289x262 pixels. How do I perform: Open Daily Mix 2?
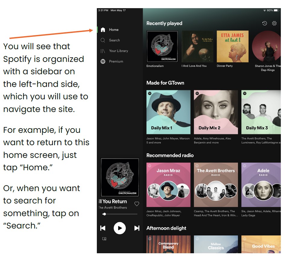coord(216,112)
